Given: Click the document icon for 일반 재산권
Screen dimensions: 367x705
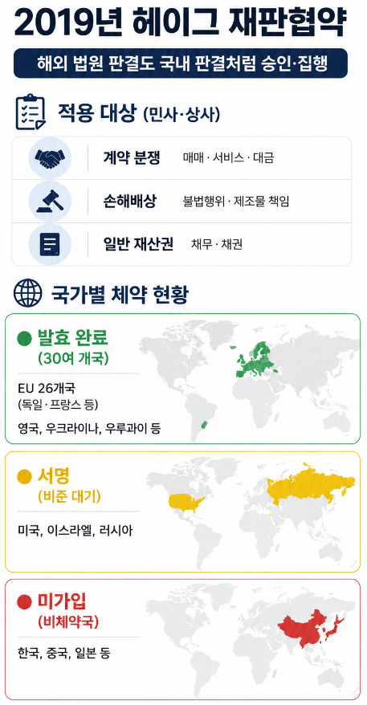Looking at the screenshot, I should coord(50,245).
